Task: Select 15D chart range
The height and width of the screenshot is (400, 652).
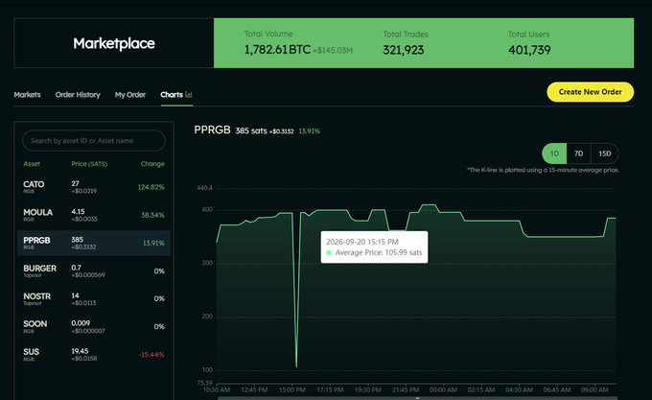Action: 605,153
